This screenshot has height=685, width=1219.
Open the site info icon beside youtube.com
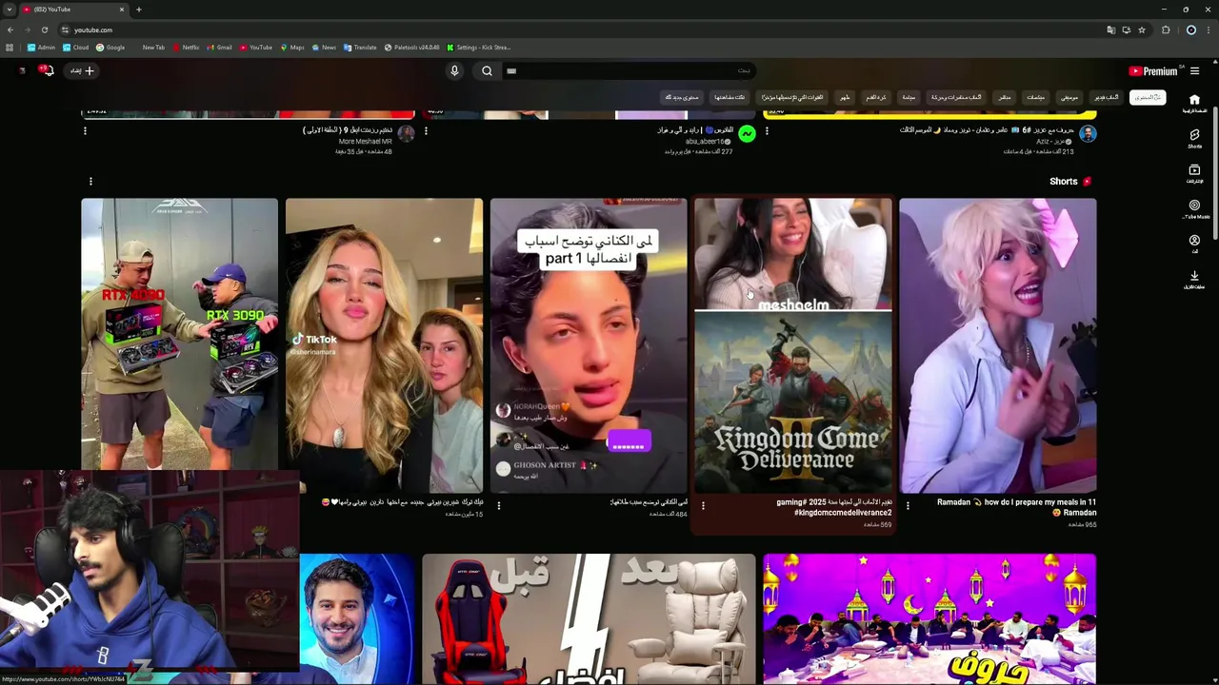(x=65, y=29)
